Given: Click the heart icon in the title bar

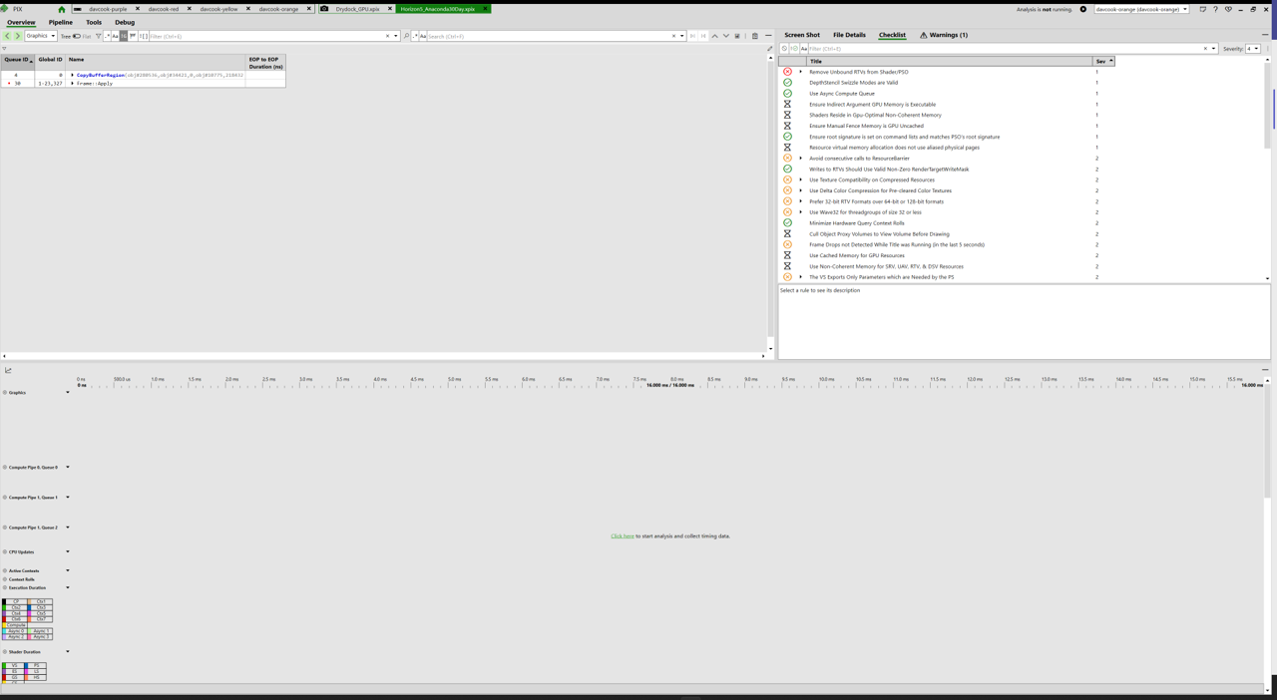Looking at the screenshot, I should click(1228, 9).
